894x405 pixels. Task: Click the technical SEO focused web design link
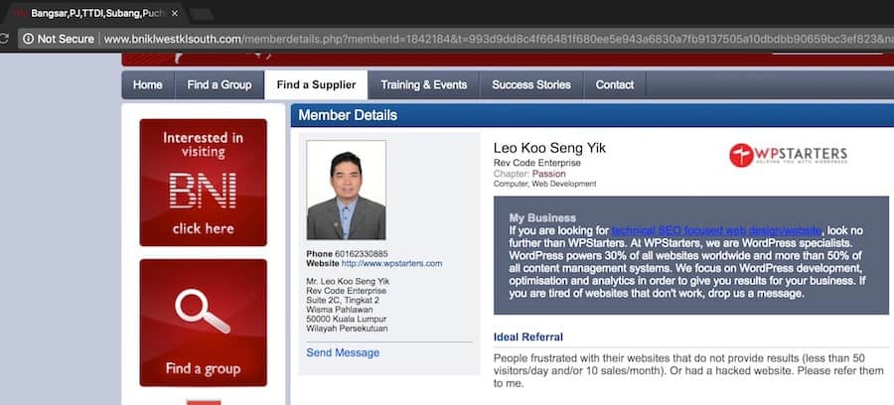click(x=716, y=230)
